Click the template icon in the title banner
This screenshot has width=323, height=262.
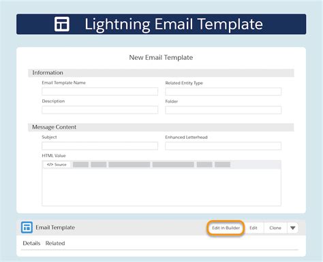point(62,24)
